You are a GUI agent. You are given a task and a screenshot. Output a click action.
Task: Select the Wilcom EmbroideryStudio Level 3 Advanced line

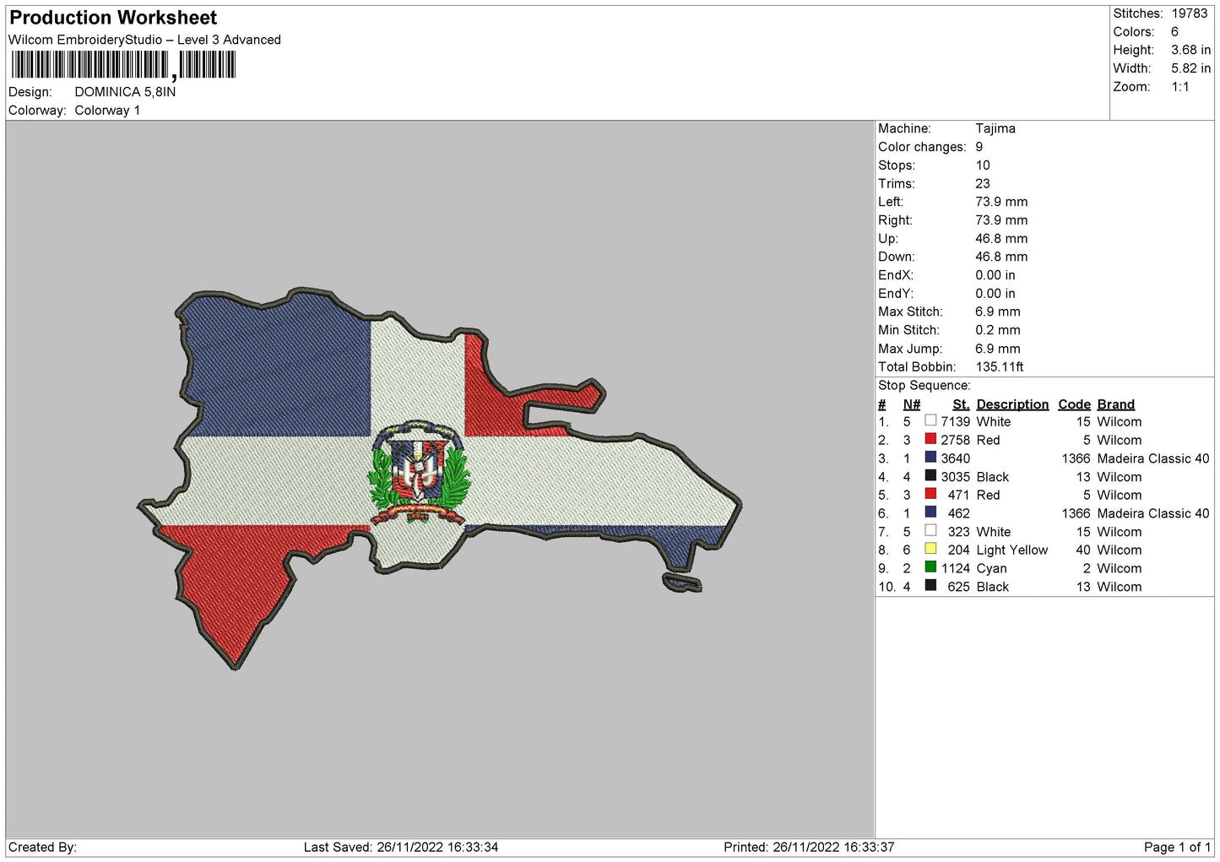(144, 40)
